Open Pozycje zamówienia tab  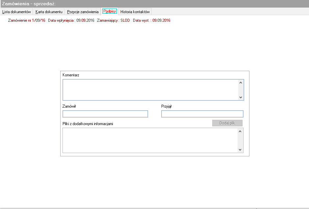[83, 12]
